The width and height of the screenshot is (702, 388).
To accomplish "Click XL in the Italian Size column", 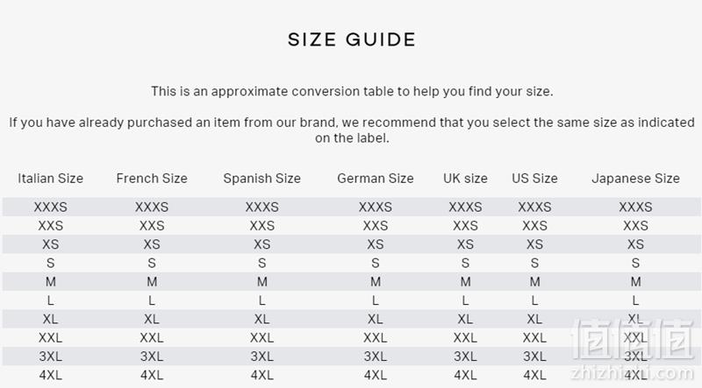I will pyautogui.click(x=51, y=319).
